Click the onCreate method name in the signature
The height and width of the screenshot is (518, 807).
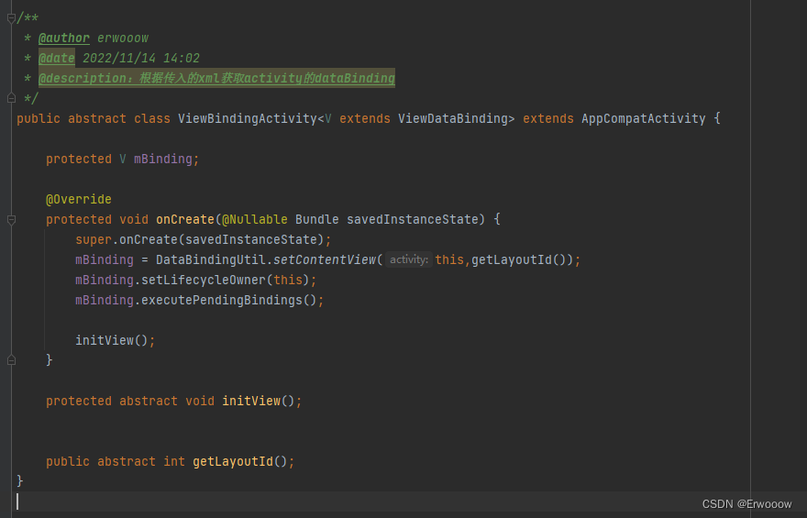point(184,220)
